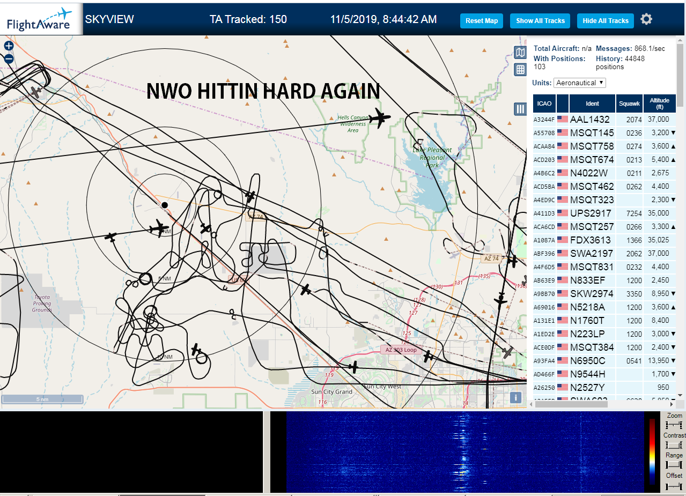Image resolution: width=686 pixels, height=496 pixels.
Task: Select aircraft icon beside AZ 303 Loop label
Action: (x=428, y=356)
